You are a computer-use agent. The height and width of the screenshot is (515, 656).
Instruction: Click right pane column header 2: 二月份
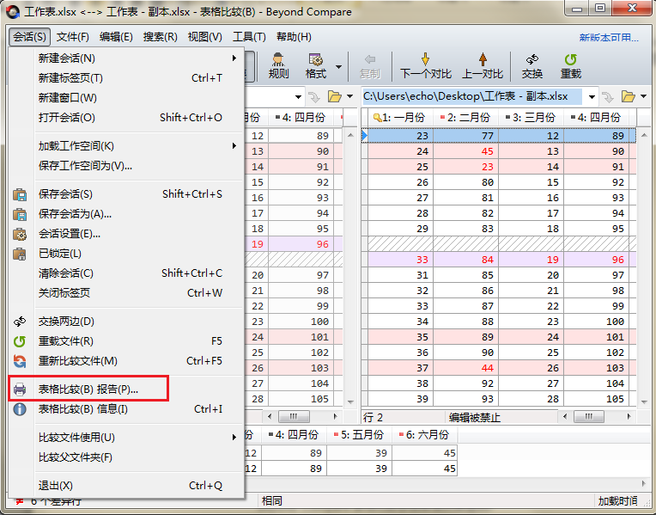coord(465,118)
